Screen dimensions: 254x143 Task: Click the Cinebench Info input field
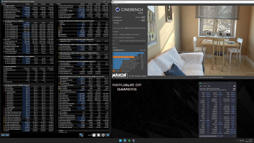(132, 44)
